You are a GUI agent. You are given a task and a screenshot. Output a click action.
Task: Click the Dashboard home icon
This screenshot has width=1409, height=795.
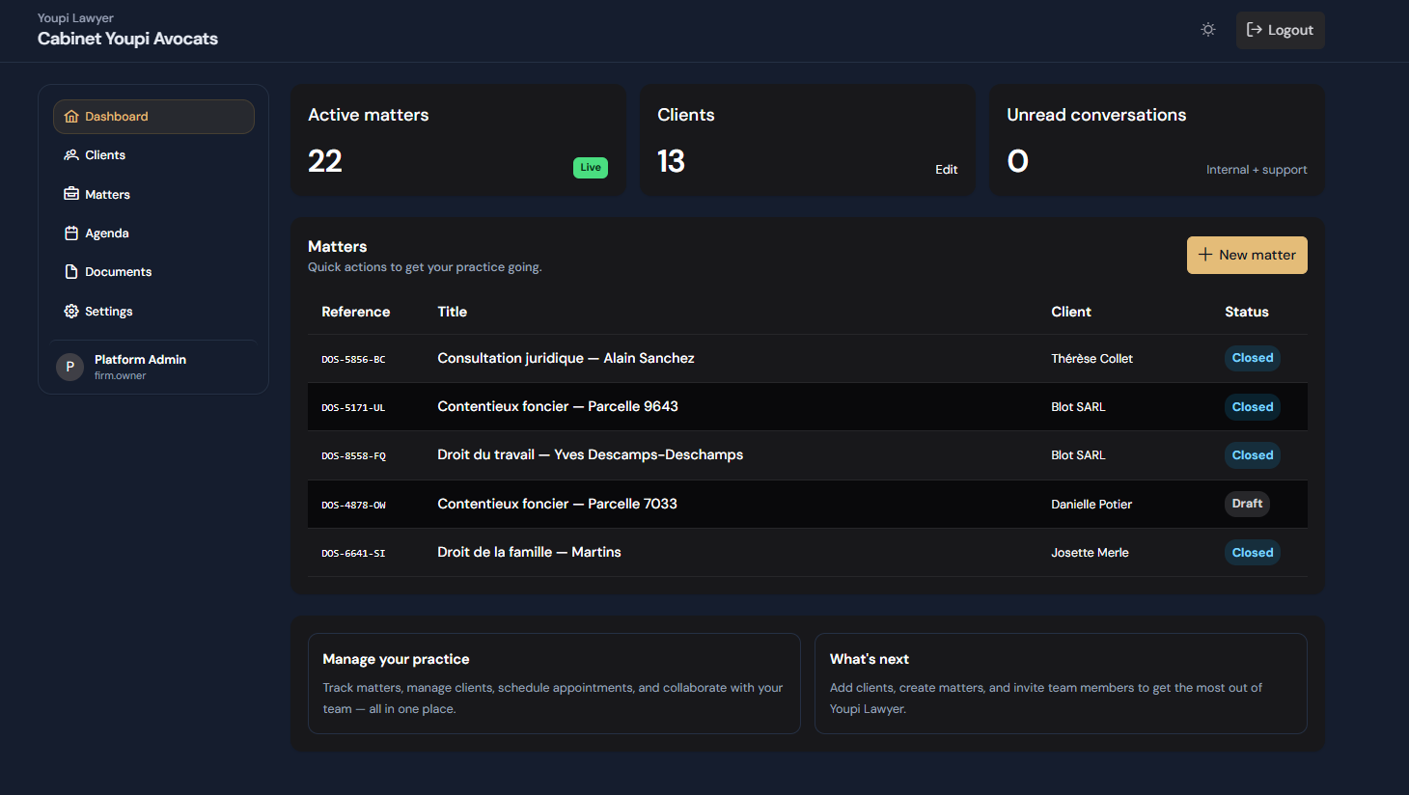71,117
